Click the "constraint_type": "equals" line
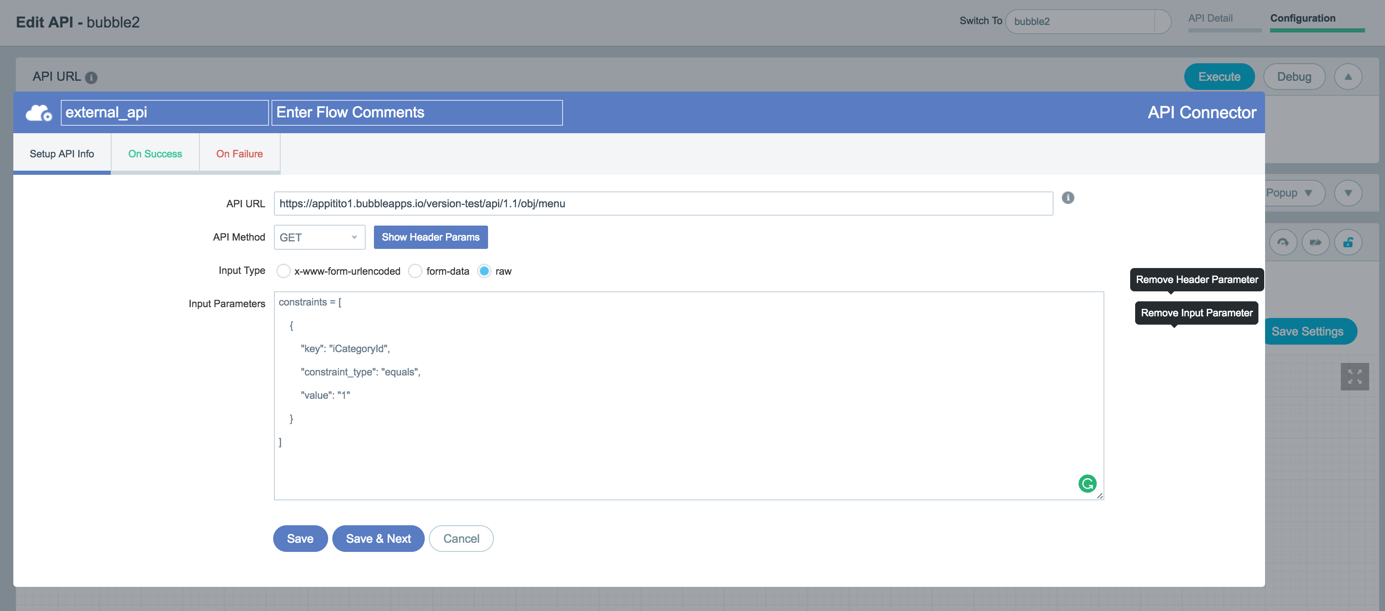This screenshot has width=1385, height=611. [360, 372]
